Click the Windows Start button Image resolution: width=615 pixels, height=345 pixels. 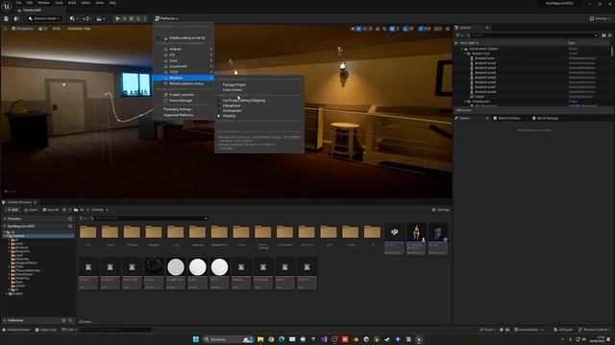click(x=196, y=339)
